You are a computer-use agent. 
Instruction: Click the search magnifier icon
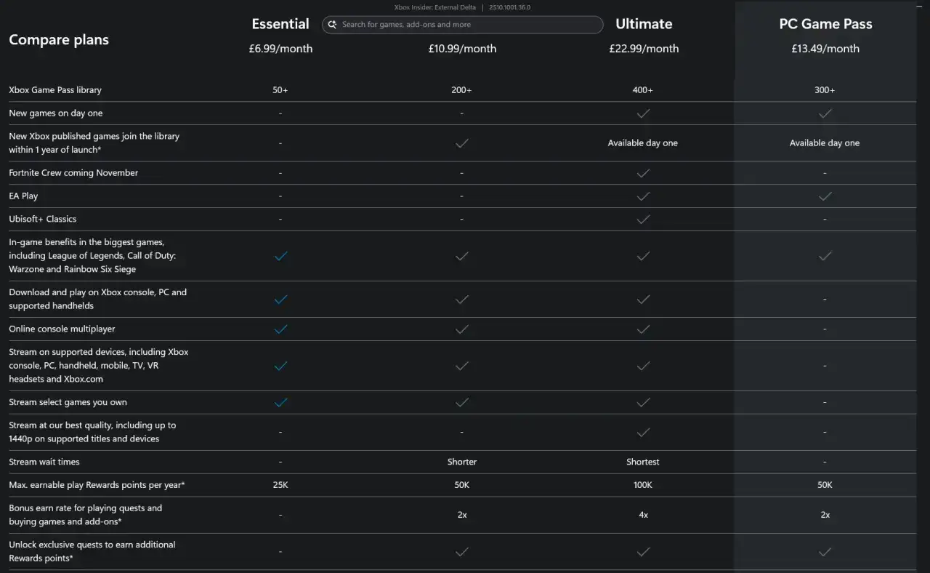(332, 25)
